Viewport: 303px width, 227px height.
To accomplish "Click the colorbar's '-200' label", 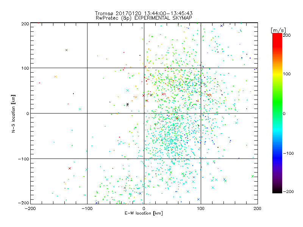I will (x=288, y=191).
